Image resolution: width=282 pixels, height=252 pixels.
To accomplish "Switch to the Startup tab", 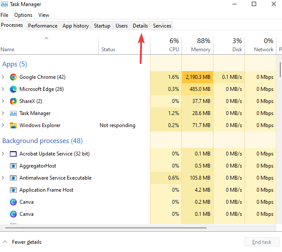I will click(102, 26).
